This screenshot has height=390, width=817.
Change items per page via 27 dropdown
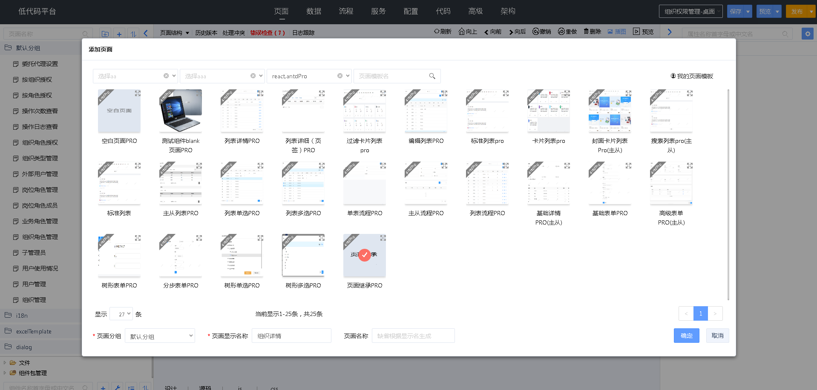point(121,314)
